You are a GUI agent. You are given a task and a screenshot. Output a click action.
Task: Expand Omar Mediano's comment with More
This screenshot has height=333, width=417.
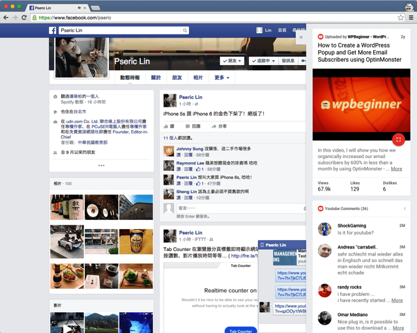point(398,328)
